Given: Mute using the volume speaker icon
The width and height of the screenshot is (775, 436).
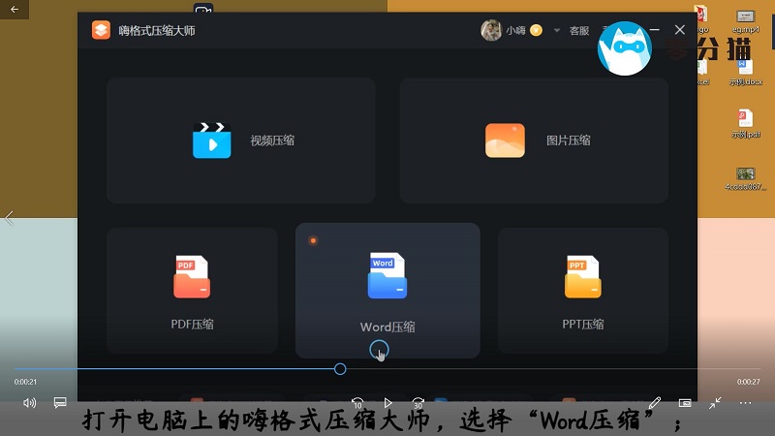Looking at the screenshot, I should 29,403.
